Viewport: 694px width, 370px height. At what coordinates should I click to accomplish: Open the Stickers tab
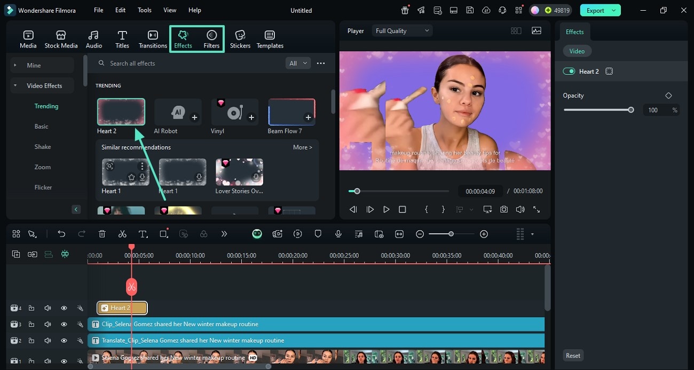(240, 40)
